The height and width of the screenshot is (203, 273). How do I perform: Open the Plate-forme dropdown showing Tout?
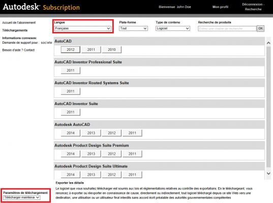click(x=133, y=28)
